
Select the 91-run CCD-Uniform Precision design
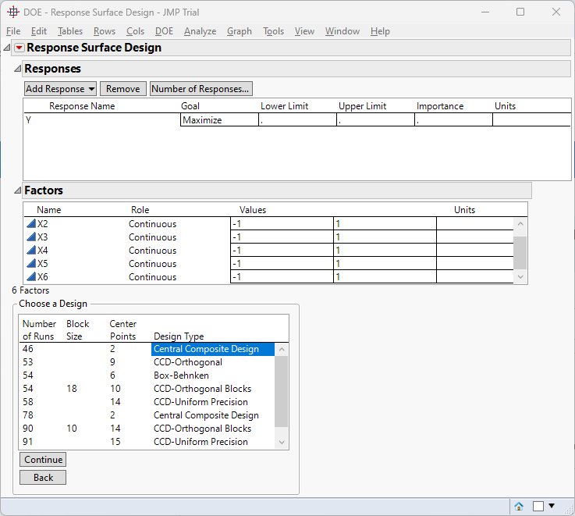pyautogui.click(x=147, y=442)
